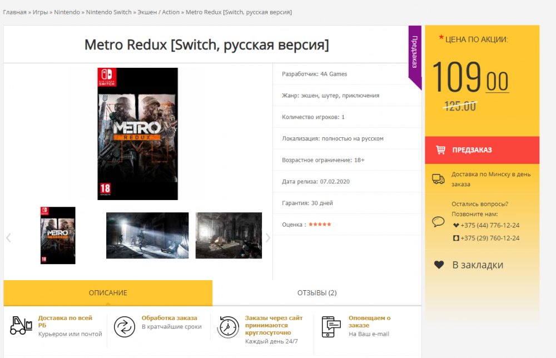Click the notification message icon
The width and height of the screenshot is (556, 358).
click(x=331, y=326)
